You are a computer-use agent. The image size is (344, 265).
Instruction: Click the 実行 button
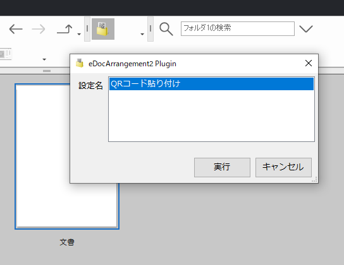(222, 167)
